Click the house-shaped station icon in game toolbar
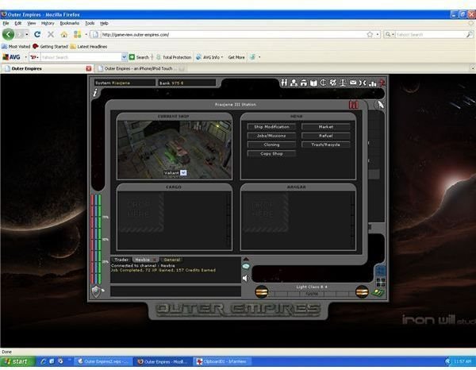Screen dimensions: 476x370 point(304,83)
